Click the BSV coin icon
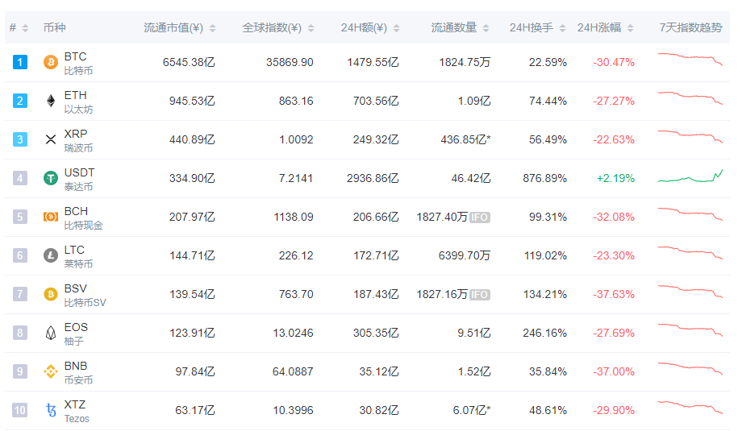The height and width of the screenshot is (431, 742). coord(51,294)
